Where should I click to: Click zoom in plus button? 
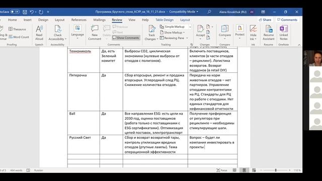[290, 170]
